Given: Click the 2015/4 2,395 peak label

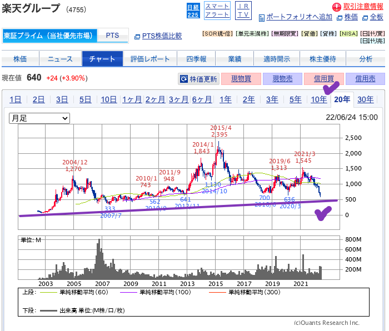Looking at the screenshot, I should pos(221,131).
